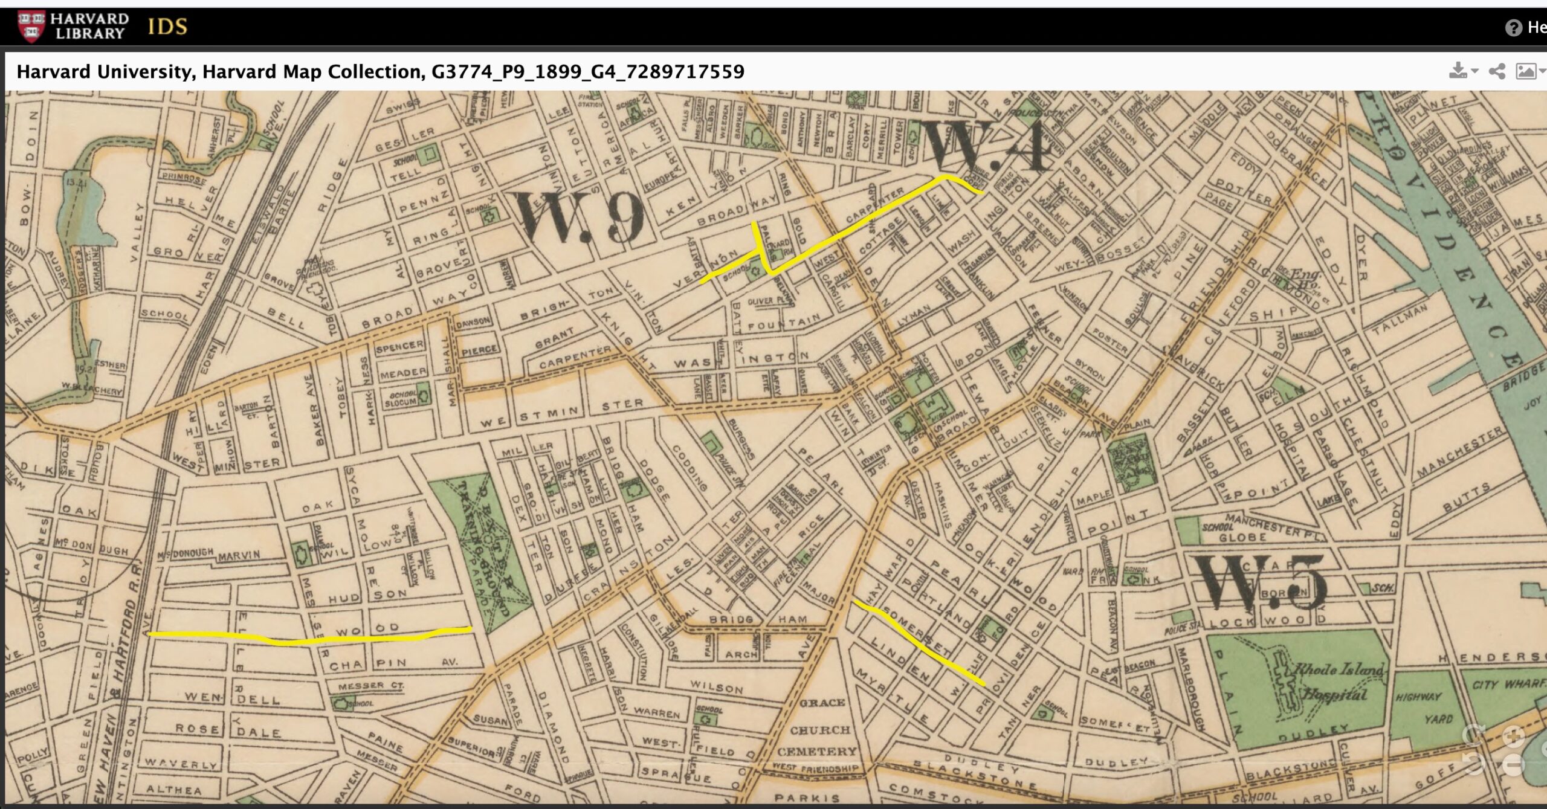Click the Wilson street label
Image resolution: width=1547 pixels, height=809 pixels.
[716, 686]
